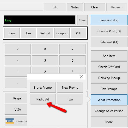Pick the New Promo option
This screenshot has width=128, height=128.
[x=70, y=87]
